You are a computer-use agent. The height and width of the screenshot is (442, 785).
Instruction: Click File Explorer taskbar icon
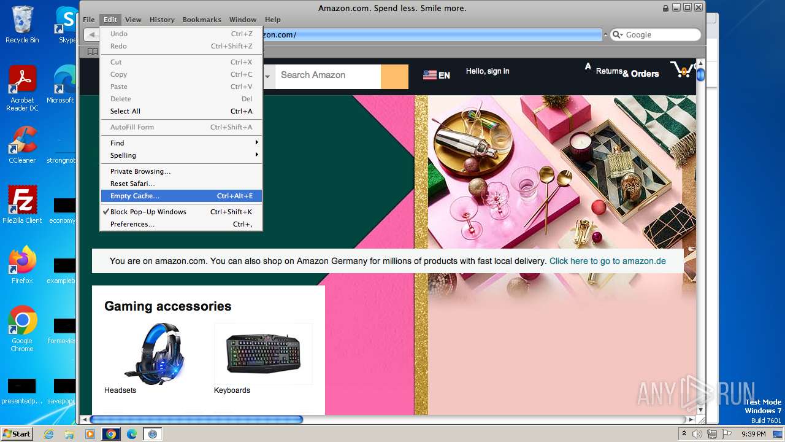click(69, 434)
